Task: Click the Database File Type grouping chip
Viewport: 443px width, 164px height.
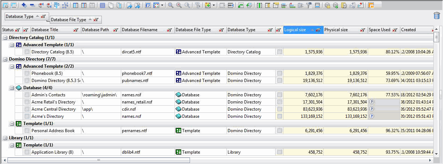Action: 68,20
